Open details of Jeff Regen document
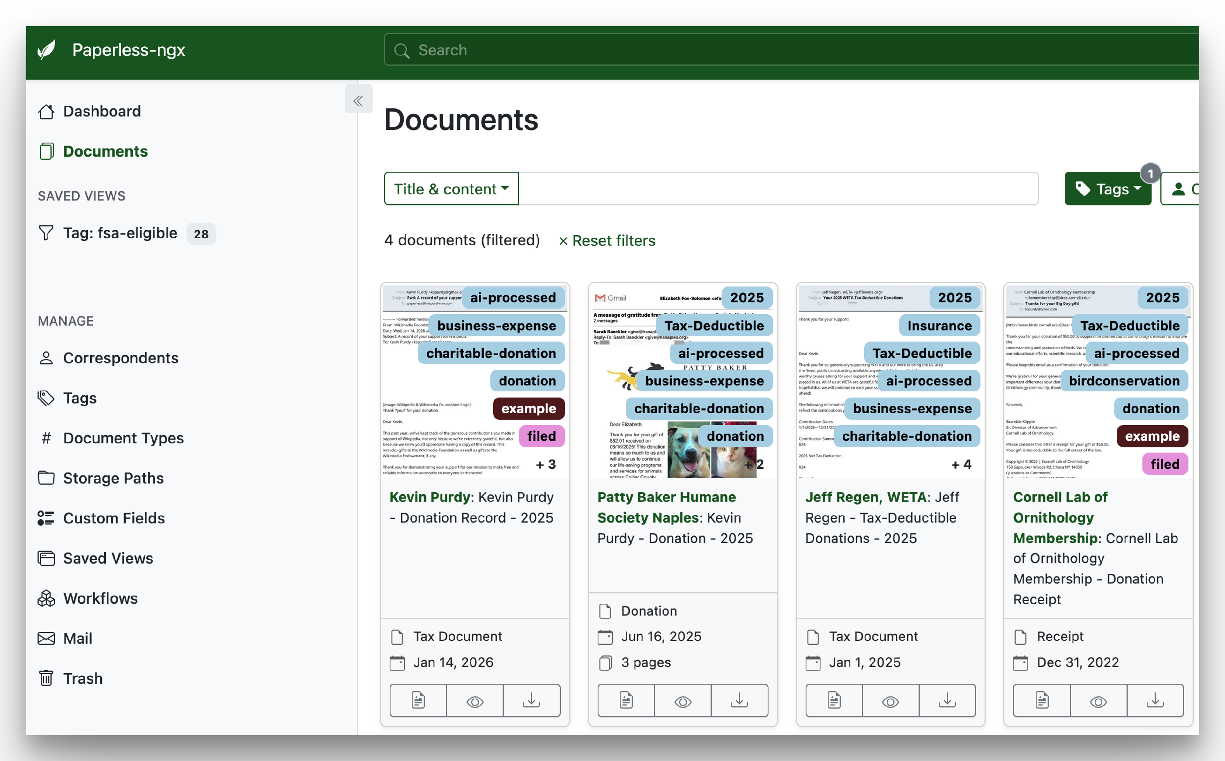1225x761 pixels. pos(834,701)
